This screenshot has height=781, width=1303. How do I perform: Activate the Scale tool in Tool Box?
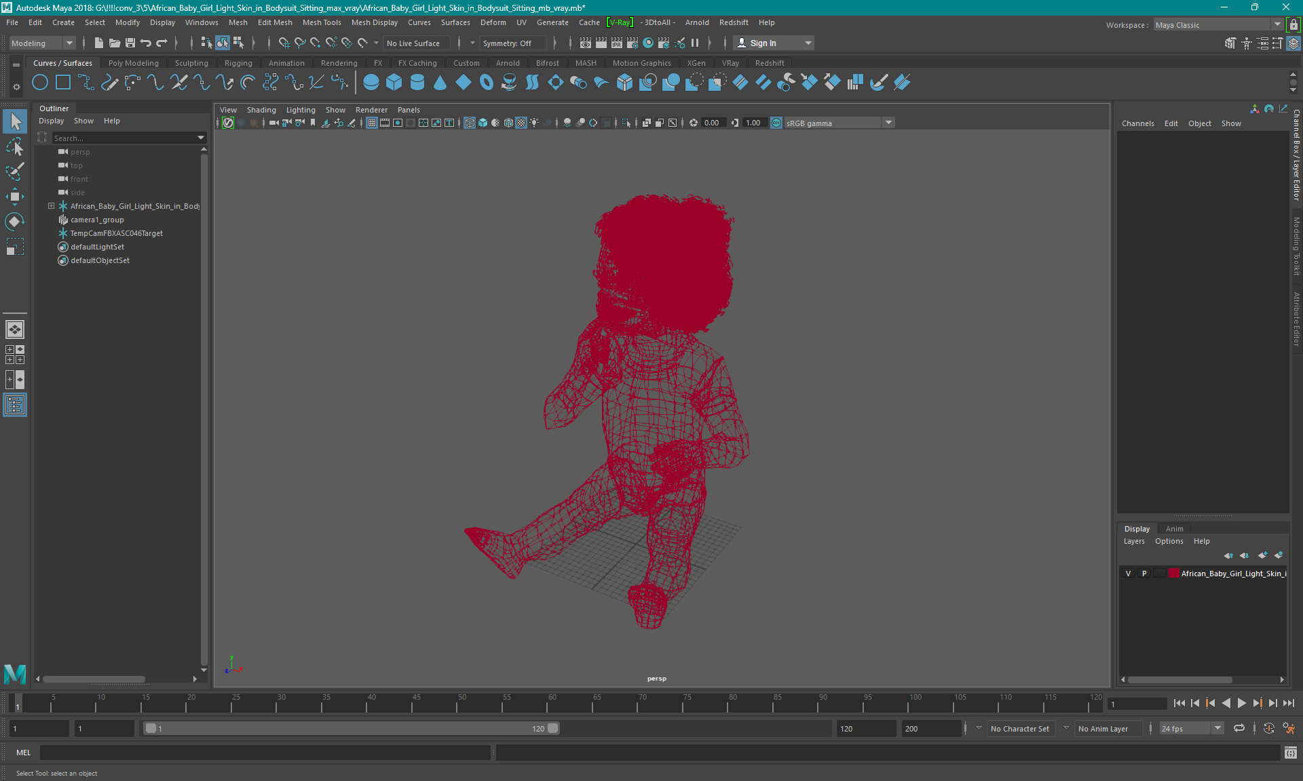click(15, 247)
